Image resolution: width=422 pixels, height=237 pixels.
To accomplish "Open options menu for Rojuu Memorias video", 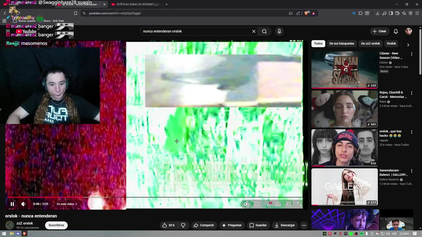I will tap(411, 93).
